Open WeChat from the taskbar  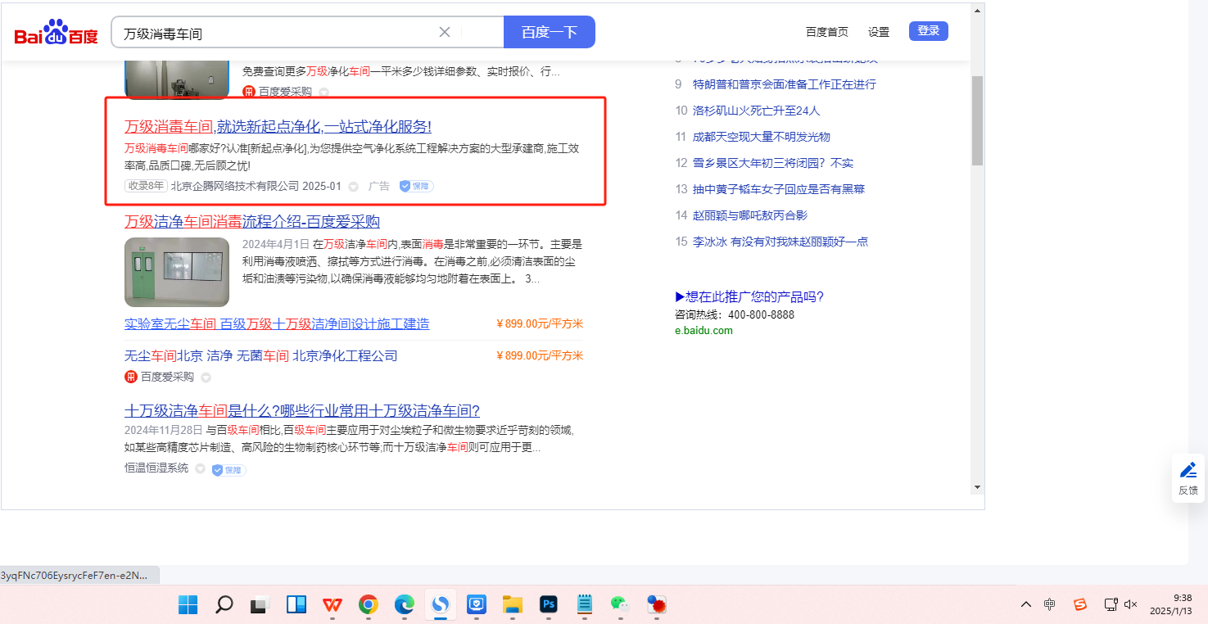[620, 605]
